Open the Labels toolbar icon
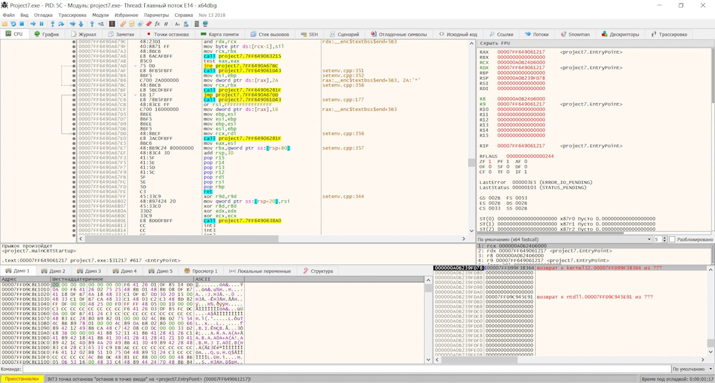The height and width of the screenshot is (383, 715). (x=140, y=24)
